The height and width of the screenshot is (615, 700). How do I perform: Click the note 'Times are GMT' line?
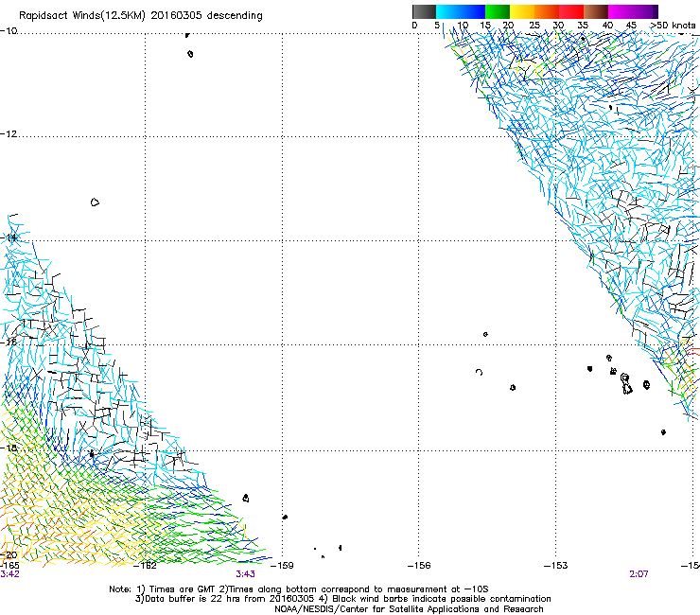click(299, 589)
